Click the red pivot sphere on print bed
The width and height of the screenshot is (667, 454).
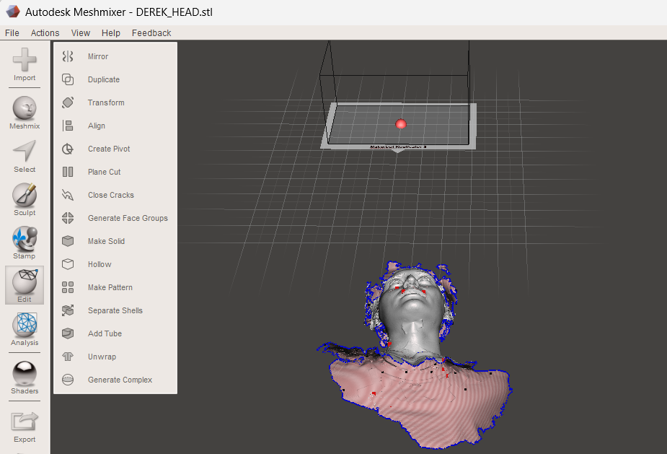(x=401, y=124)
